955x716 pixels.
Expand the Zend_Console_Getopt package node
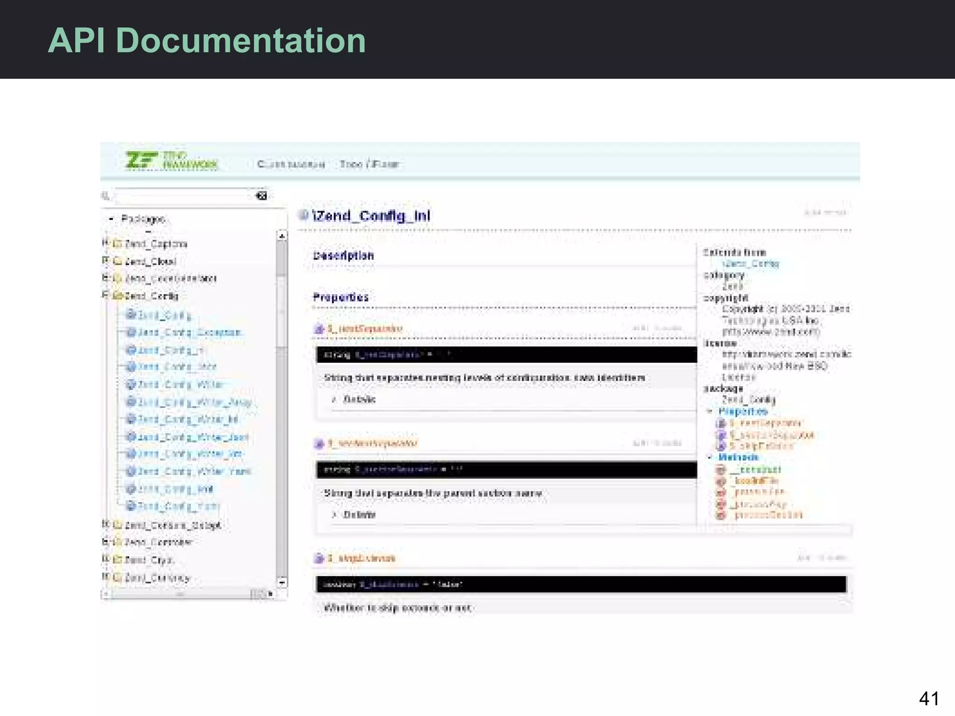[105, 524]
